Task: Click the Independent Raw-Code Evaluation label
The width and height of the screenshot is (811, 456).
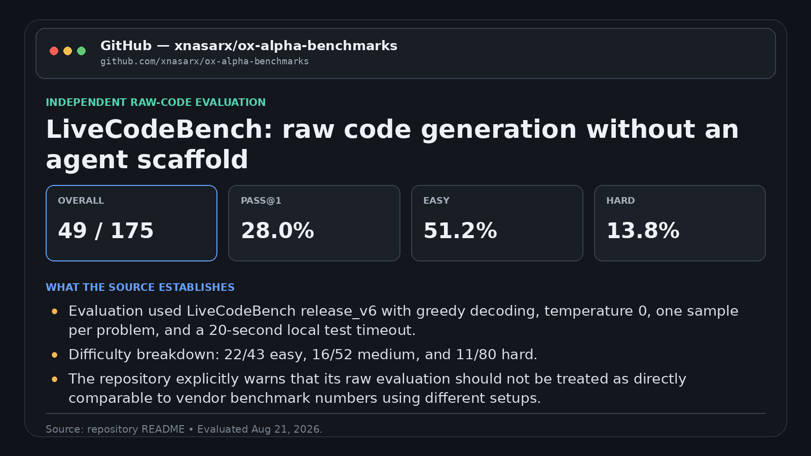Action: (156, 102)
